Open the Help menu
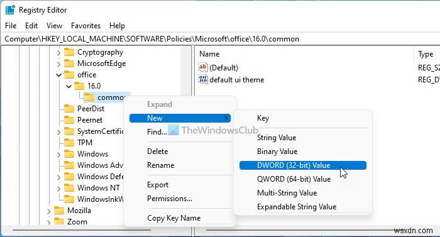The width and height of the screenshot is (440, 237). [x=117, y=26]
